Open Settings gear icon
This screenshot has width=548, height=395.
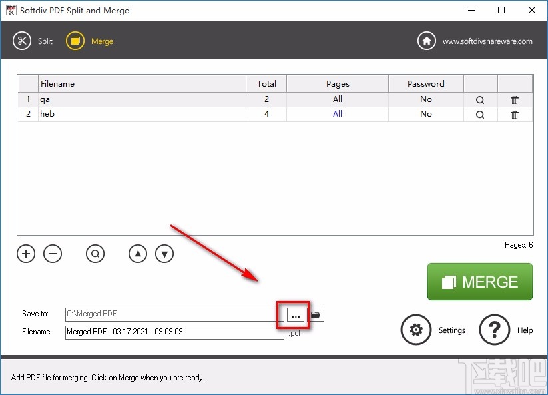coord(416,330)
